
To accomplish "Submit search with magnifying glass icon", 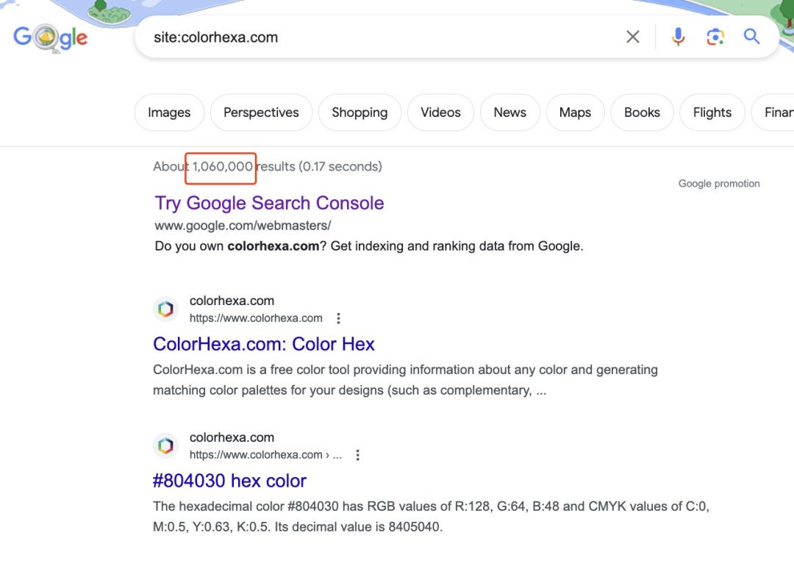I will [751, 37].
